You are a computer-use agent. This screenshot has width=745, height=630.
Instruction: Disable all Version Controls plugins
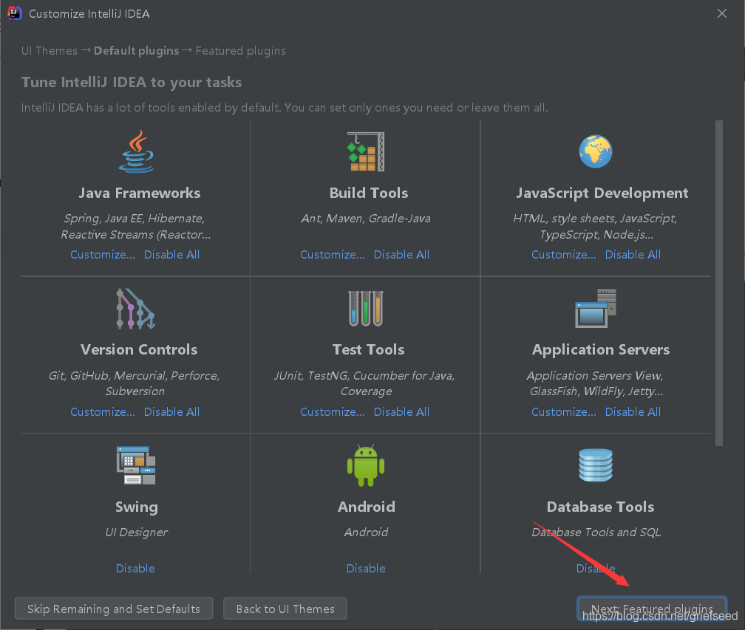[x=171, y=411]
